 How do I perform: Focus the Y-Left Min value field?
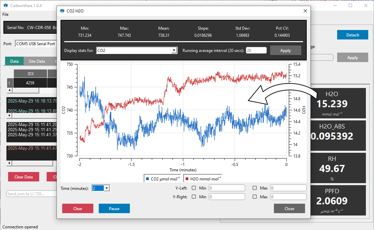(x=227, y=188)
